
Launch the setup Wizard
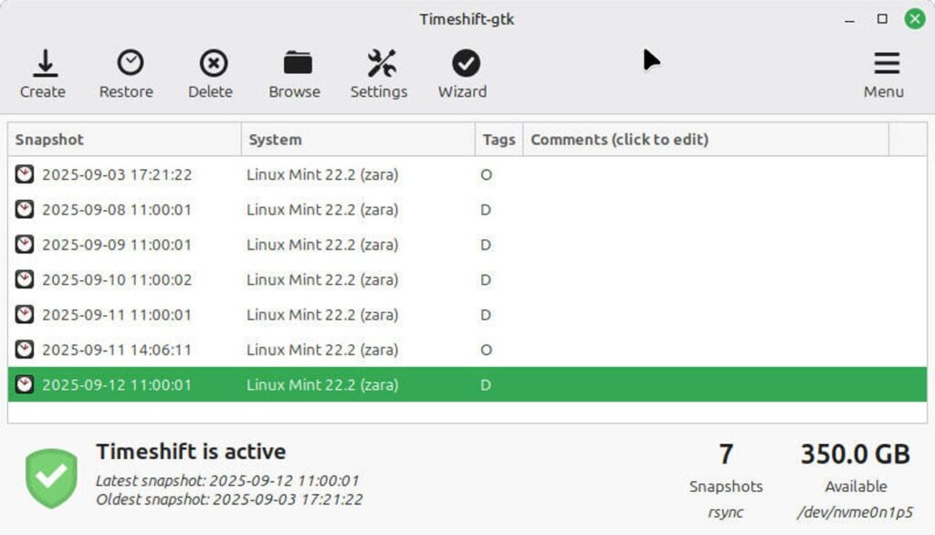[x=466, y=63]
